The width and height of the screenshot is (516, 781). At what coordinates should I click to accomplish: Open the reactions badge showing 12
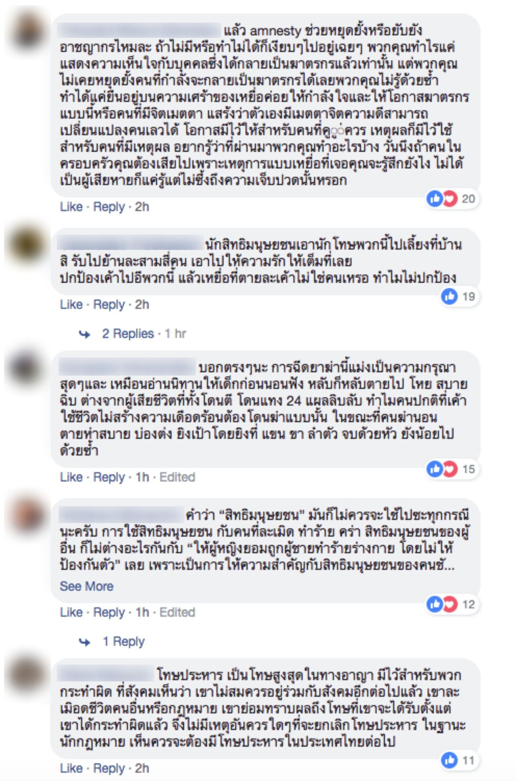pyautogui.click(x=452, y=604)
